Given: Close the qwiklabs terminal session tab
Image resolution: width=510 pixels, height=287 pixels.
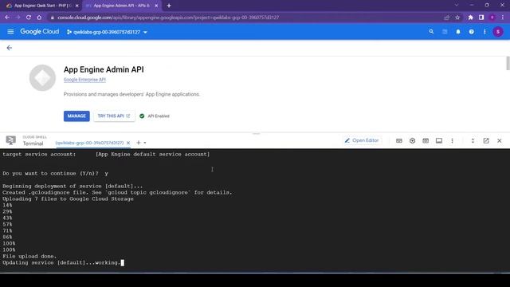Looking at the screenshot, I should coord(128,143).
